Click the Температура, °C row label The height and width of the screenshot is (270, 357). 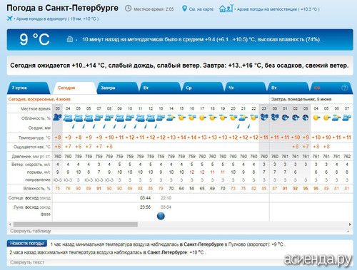[x=34, y=137]
